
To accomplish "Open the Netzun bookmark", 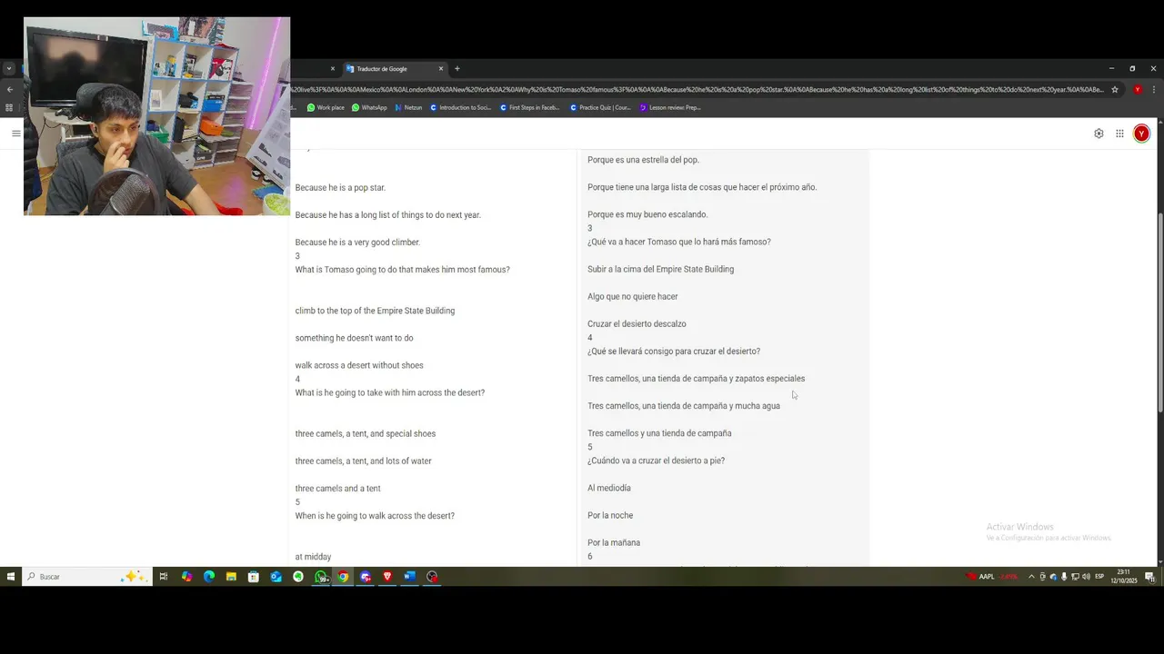I will (408, 107).
